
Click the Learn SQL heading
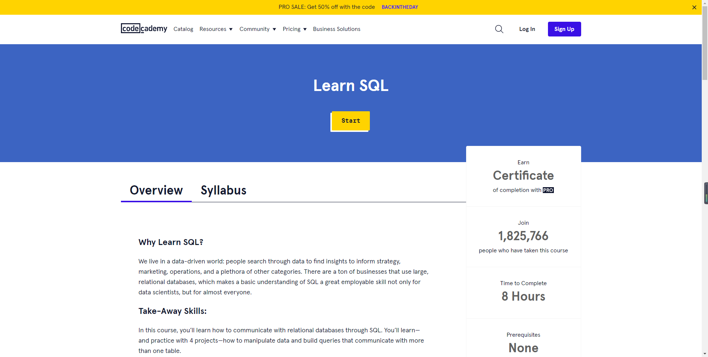point(351,85)
